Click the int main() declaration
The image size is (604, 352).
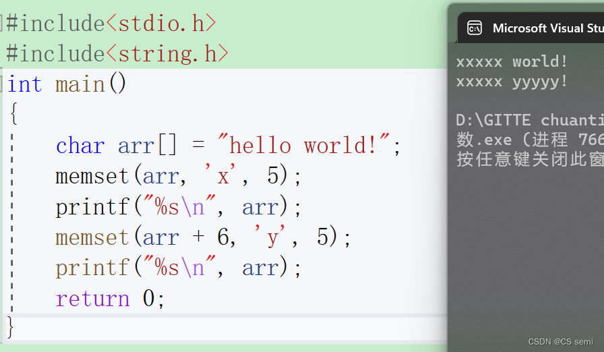[67, 84]
